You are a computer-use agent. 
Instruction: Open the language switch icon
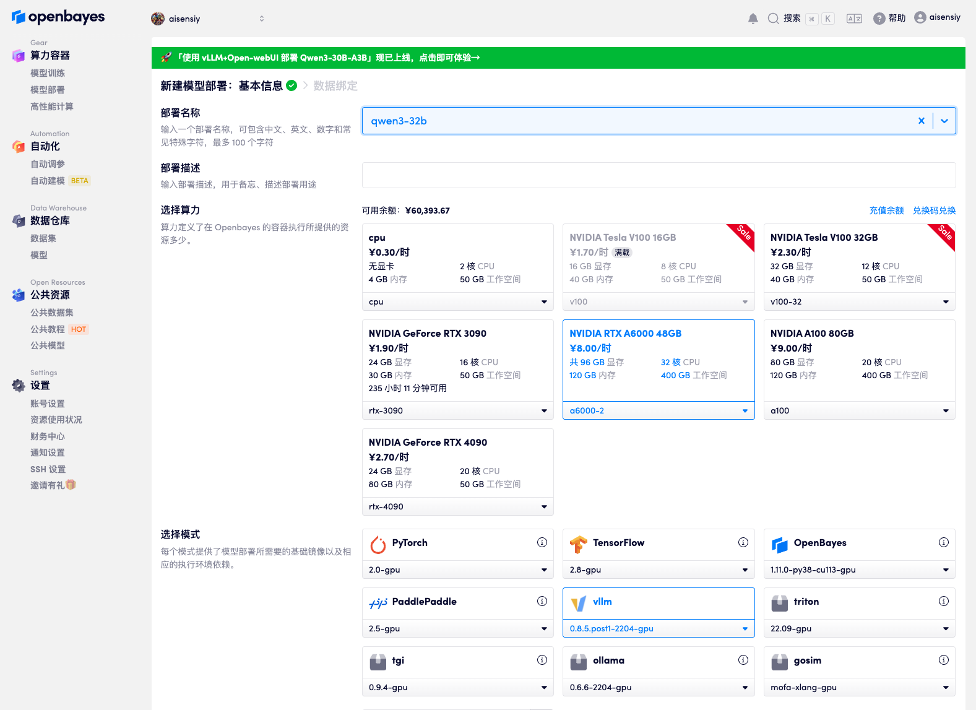pyautogui.click(x=854, y=19)
